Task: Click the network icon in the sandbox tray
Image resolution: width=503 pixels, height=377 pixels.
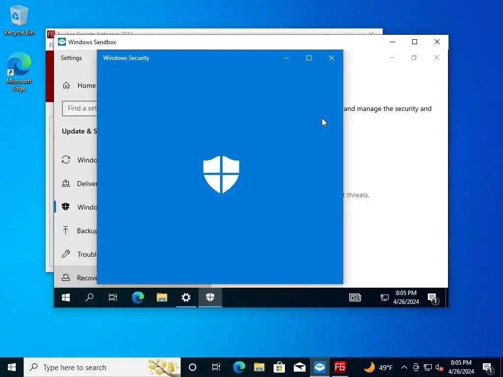Action: tap(384, 297)
